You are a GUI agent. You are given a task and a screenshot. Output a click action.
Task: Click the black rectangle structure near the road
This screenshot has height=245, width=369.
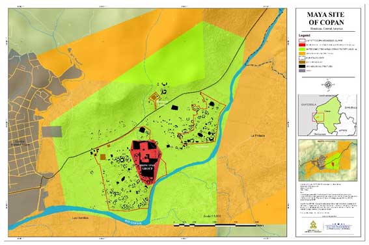pyautogui.click(x=174, y=108)
